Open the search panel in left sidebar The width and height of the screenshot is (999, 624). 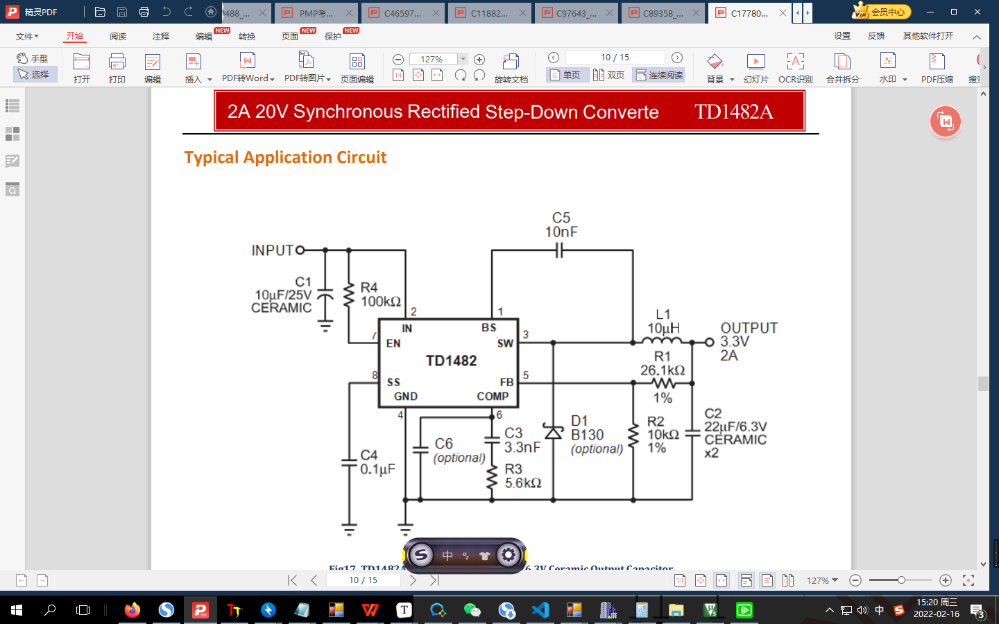click(12, 189)
